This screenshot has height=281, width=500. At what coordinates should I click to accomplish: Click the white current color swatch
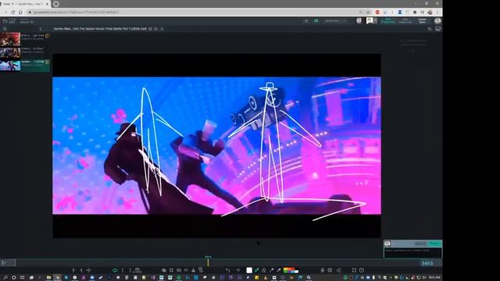pyautogui.click(x=249, y=270)
